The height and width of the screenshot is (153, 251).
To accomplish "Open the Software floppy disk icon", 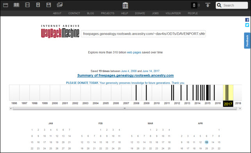I will click(48, 5).
